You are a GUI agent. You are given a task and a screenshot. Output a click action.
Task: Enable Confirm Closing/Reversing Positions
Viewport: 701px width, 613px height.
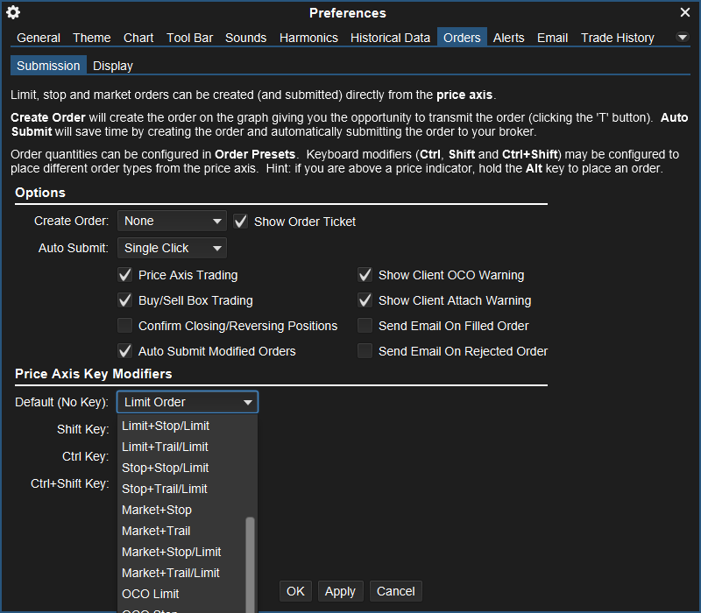tap(124, 325)
